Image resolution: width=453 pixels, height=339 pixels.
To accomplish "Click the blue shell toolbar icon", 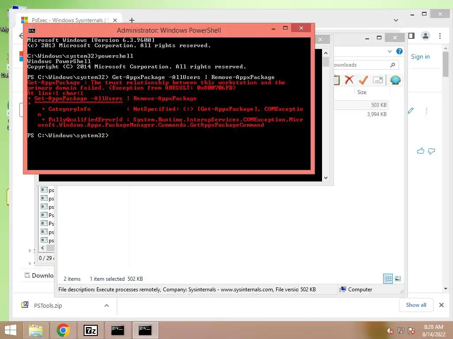I will (x=395, y=80).
